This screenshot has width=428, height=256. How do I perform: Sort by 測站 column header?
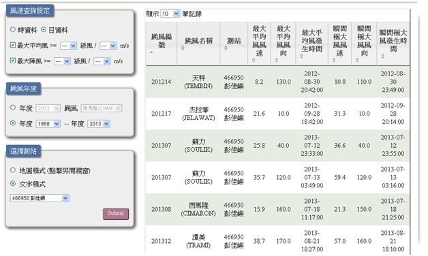pyautogui.click(x=234, y=44)
